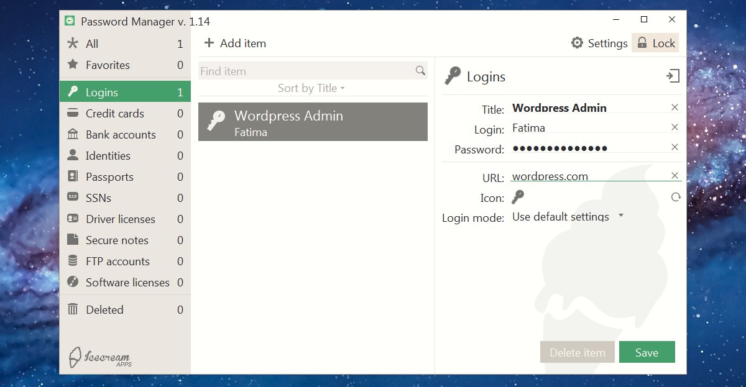Open the Driver licenses category
The image size is (746, 387).
point(125,219)
